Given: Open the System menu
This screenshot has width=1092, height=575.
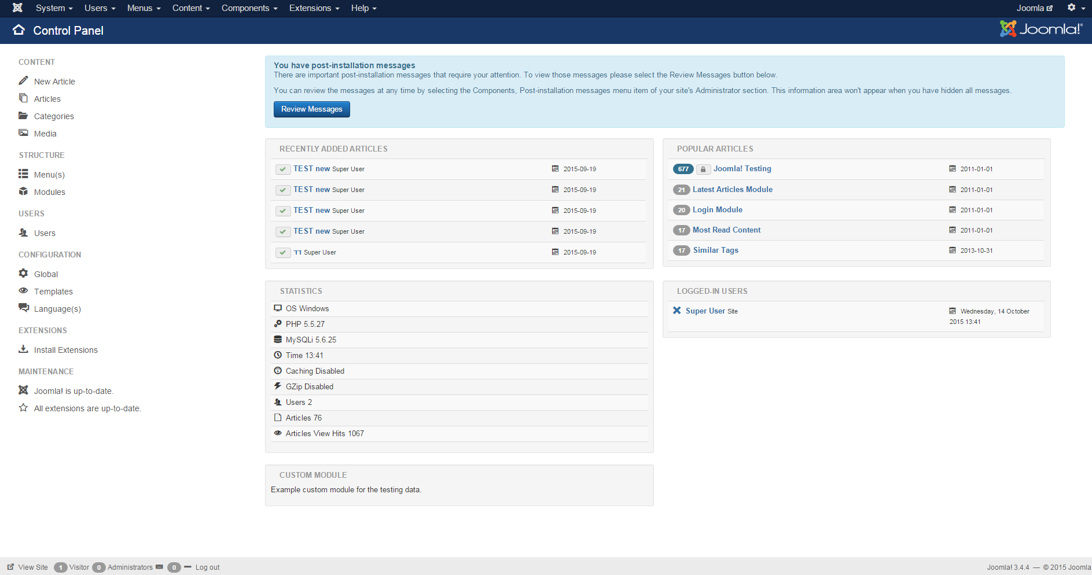Looking at the screenshot, I should [54, 8].
